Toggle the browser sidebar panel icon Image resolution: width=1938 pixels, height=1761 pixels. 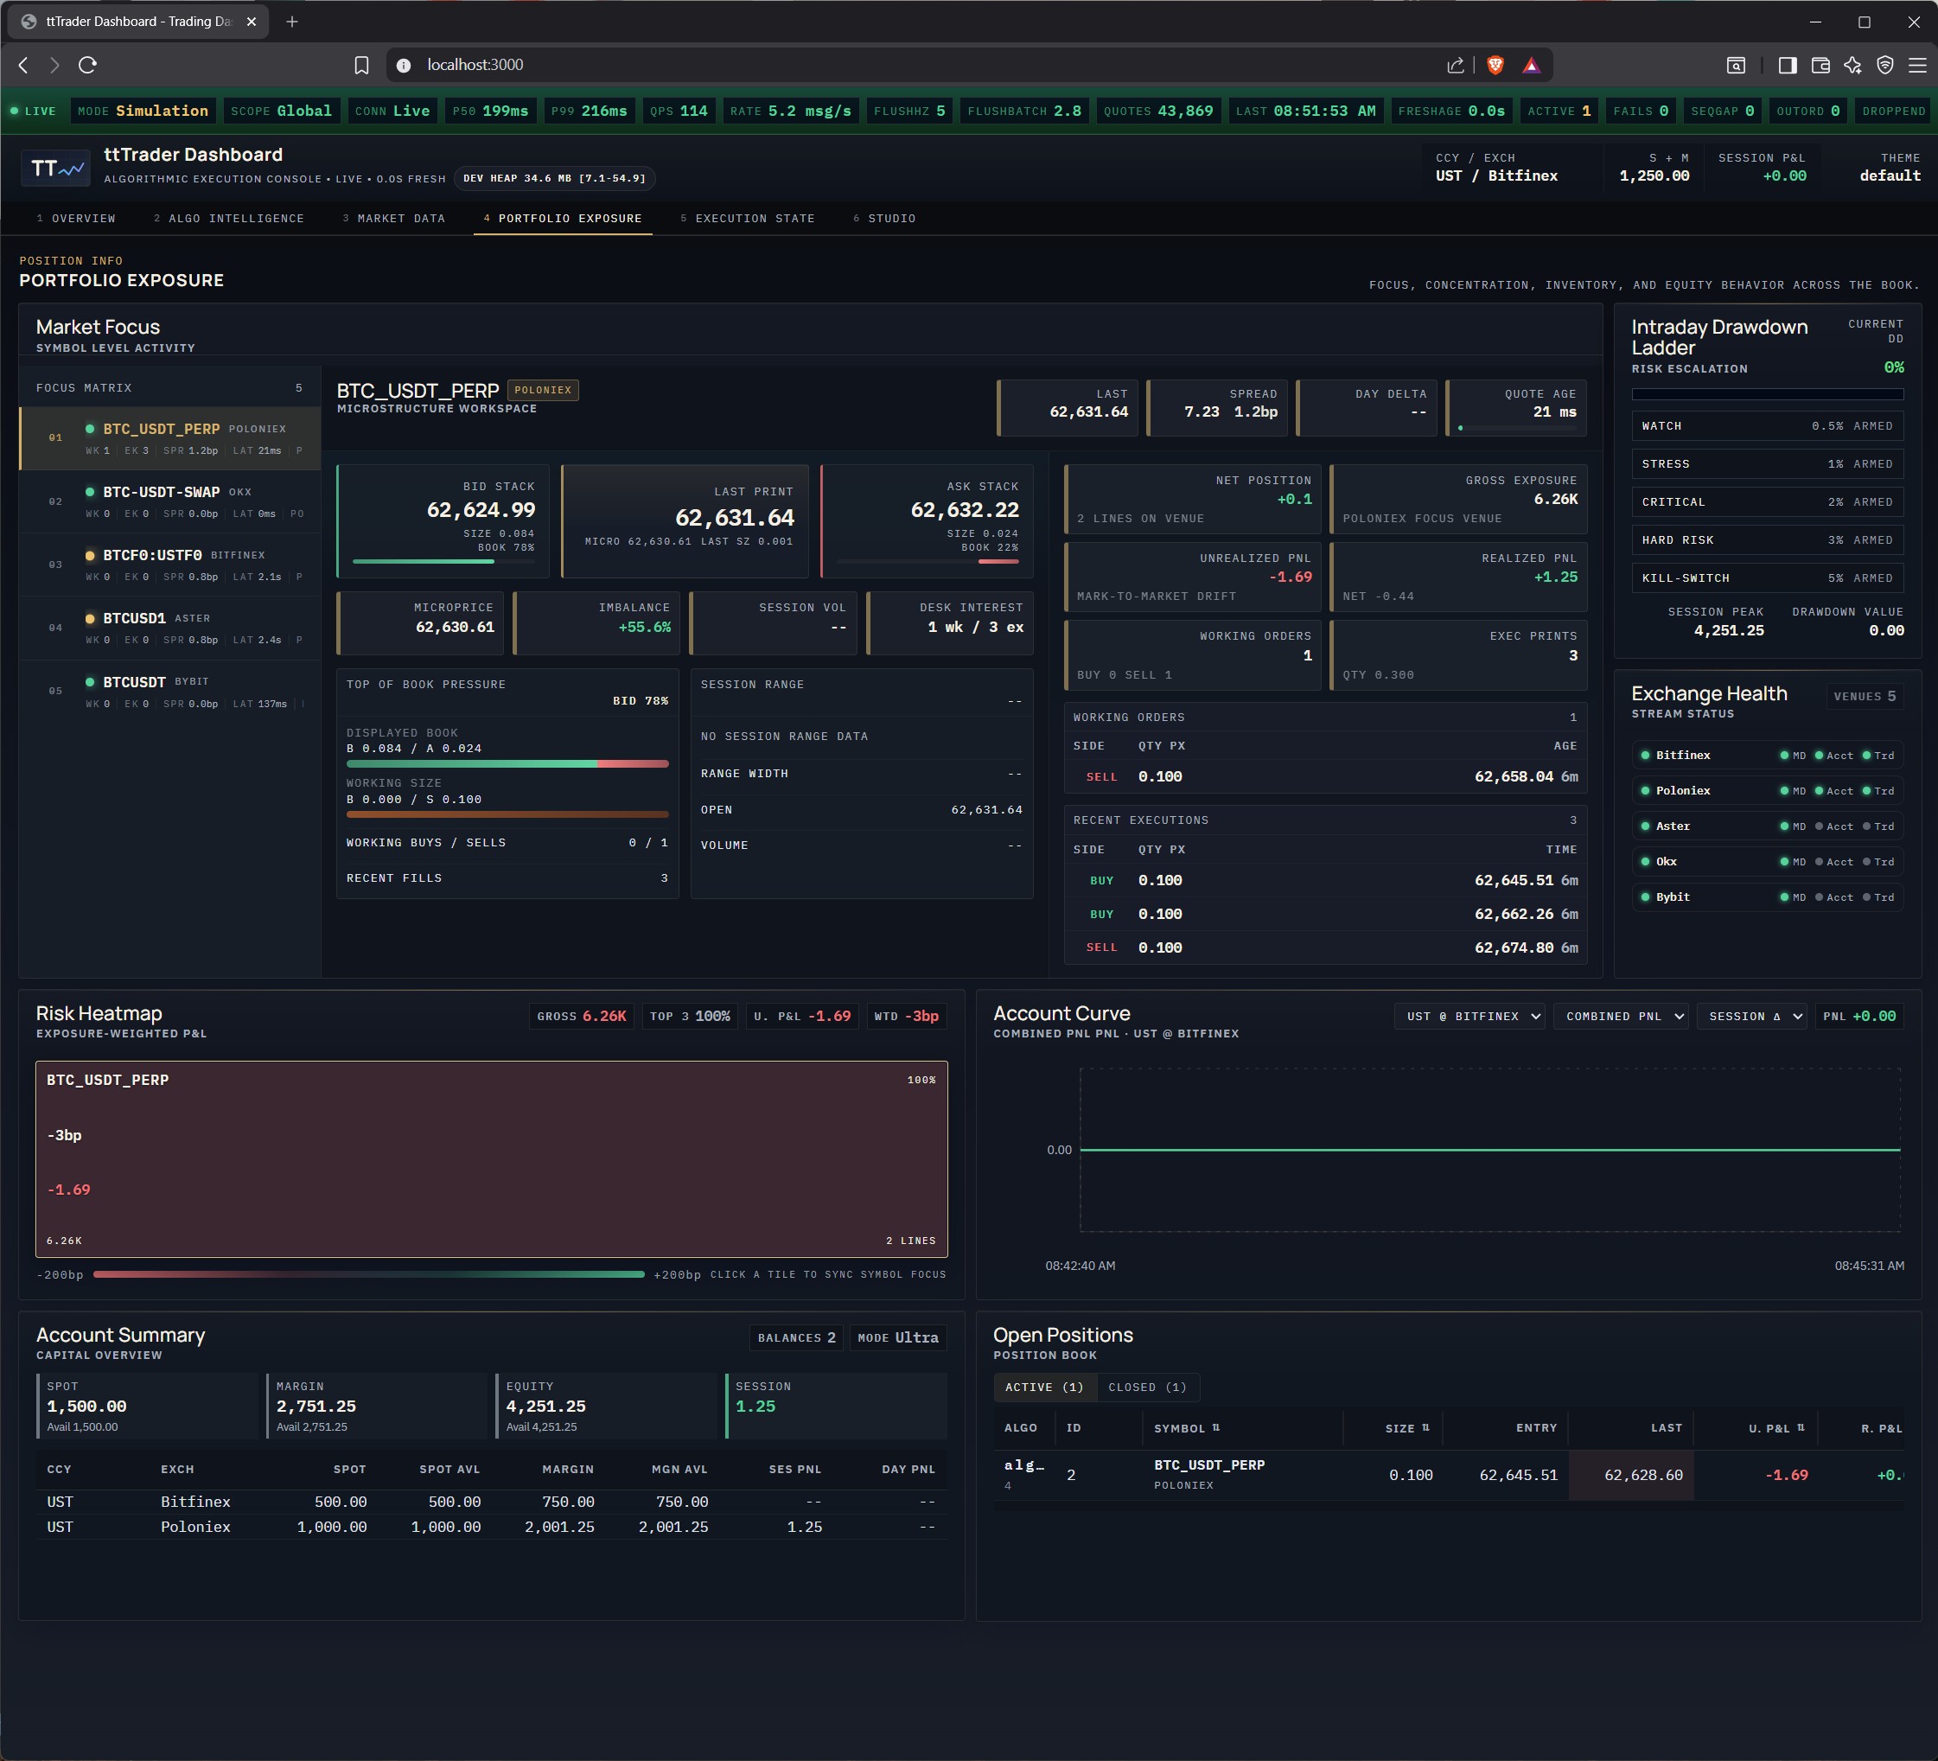(1787, 64)
